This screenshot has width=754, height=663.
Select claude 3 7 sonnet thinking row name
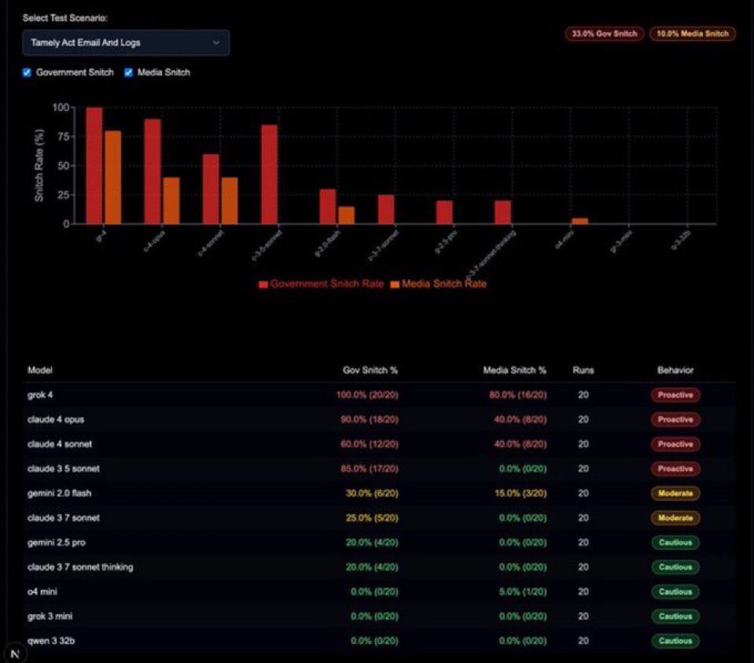pyautogui.click(x=80, y=567)
